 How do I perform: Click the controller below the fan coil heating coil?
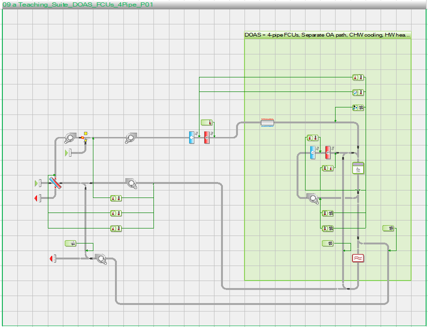(328, 168)
